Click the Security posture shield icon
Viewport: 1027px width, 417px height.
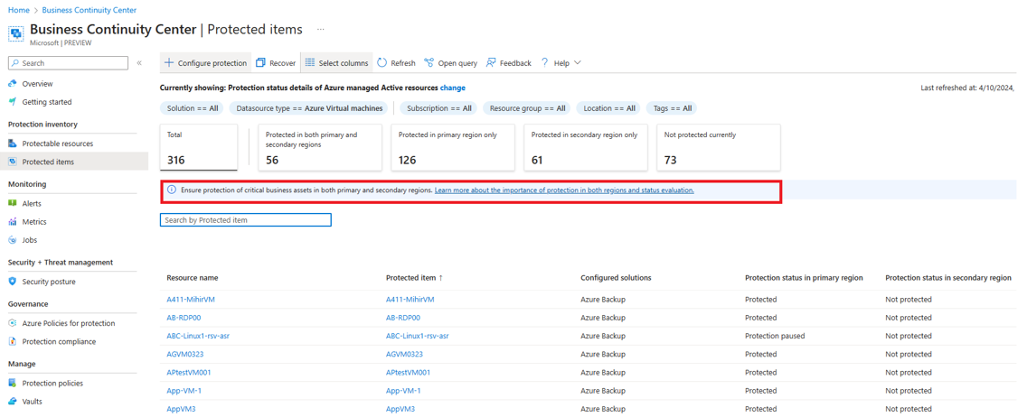(x=13, y=282)
